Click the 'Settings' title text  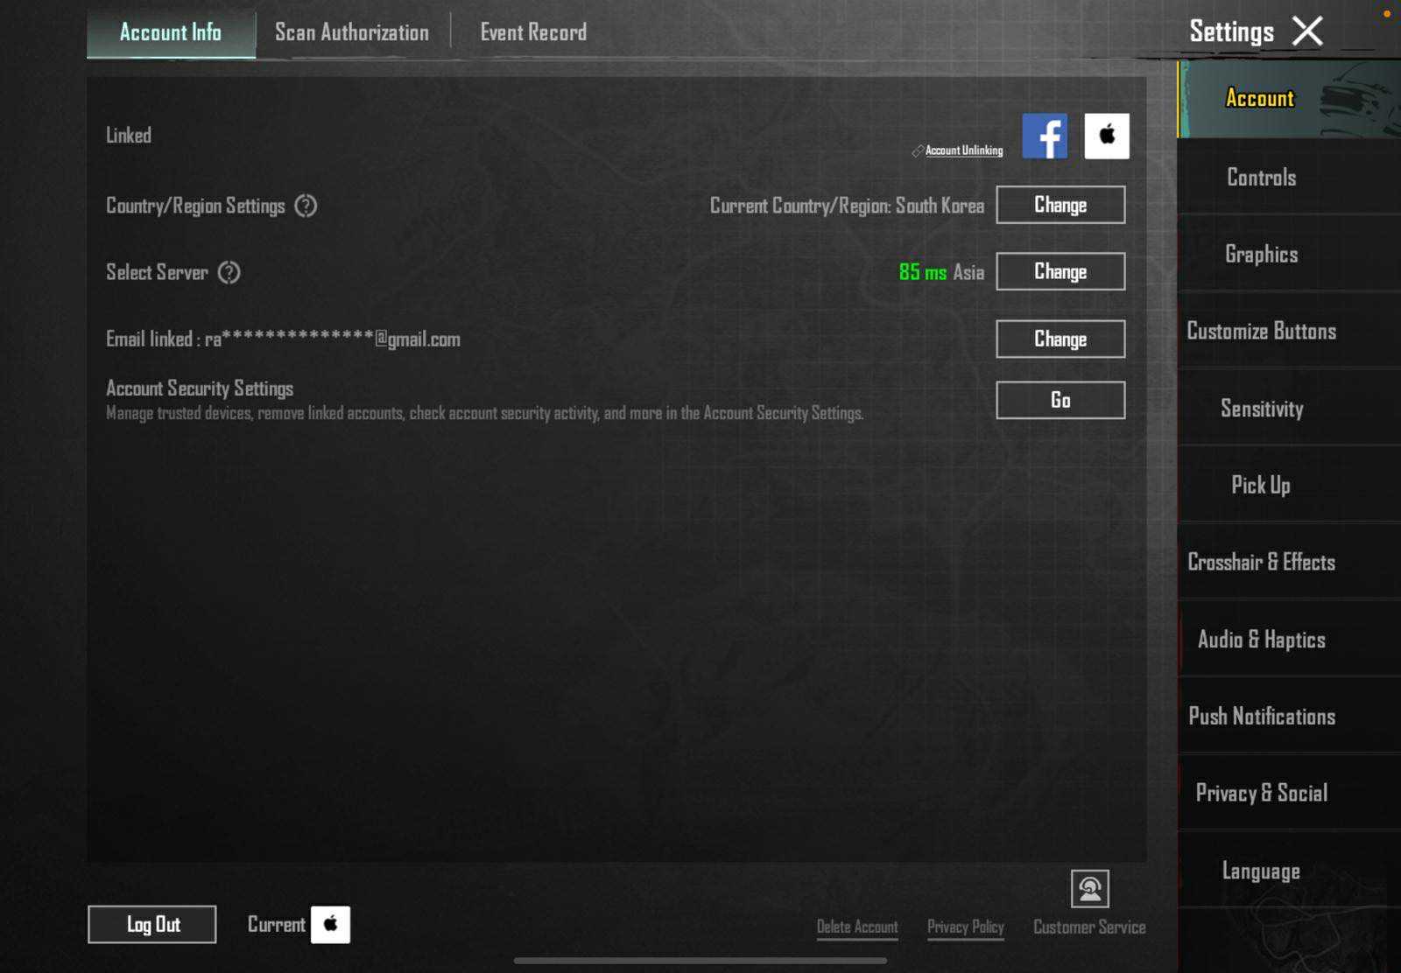(1231, 32)
